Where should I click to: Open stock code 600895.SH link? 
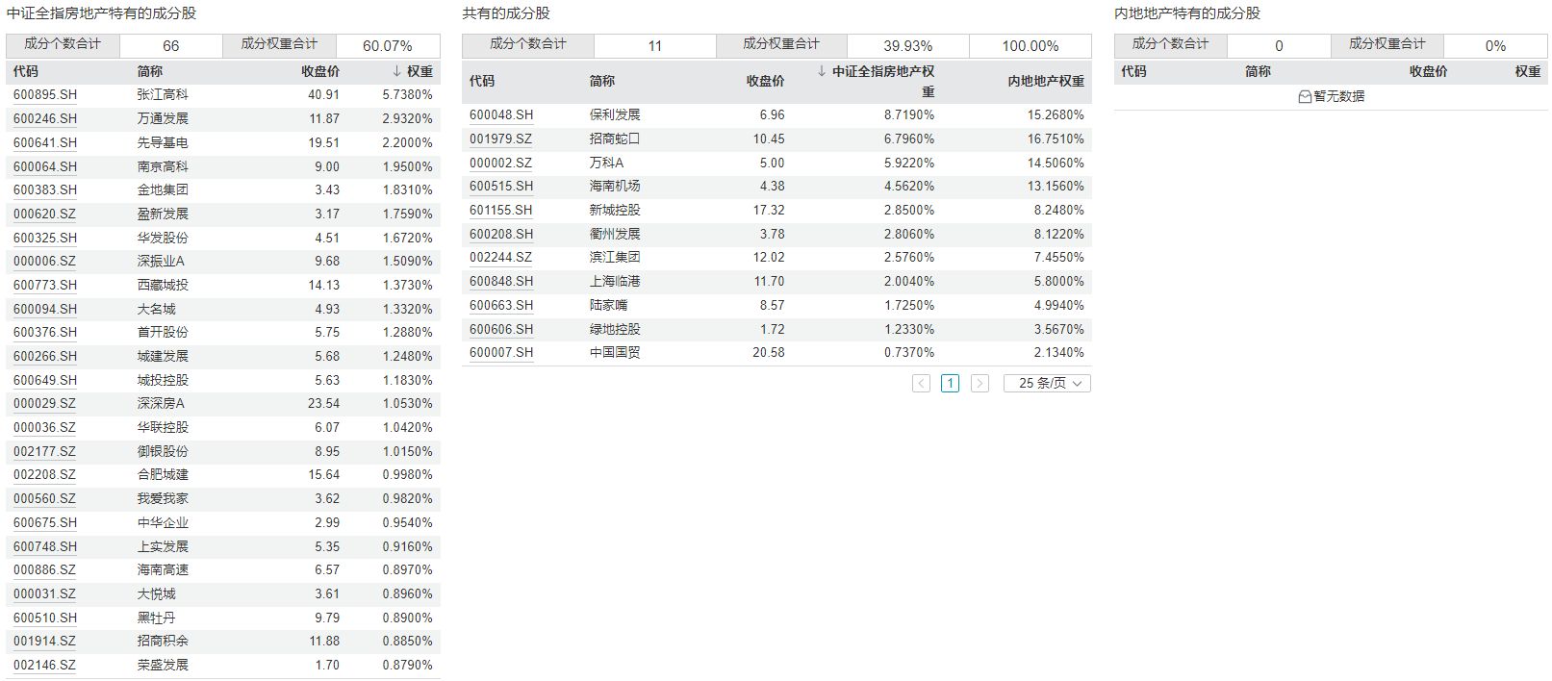(45, 94)
